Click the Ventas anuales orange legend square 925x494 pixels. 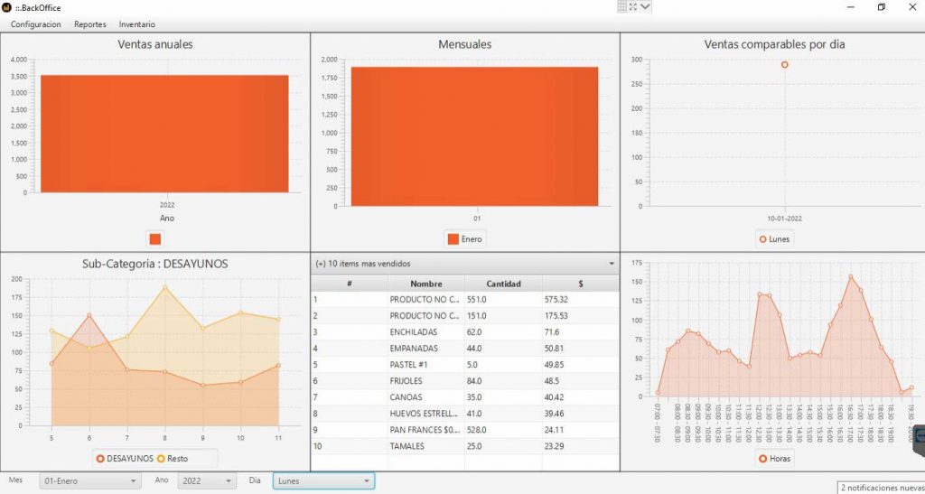click(155, 239)
